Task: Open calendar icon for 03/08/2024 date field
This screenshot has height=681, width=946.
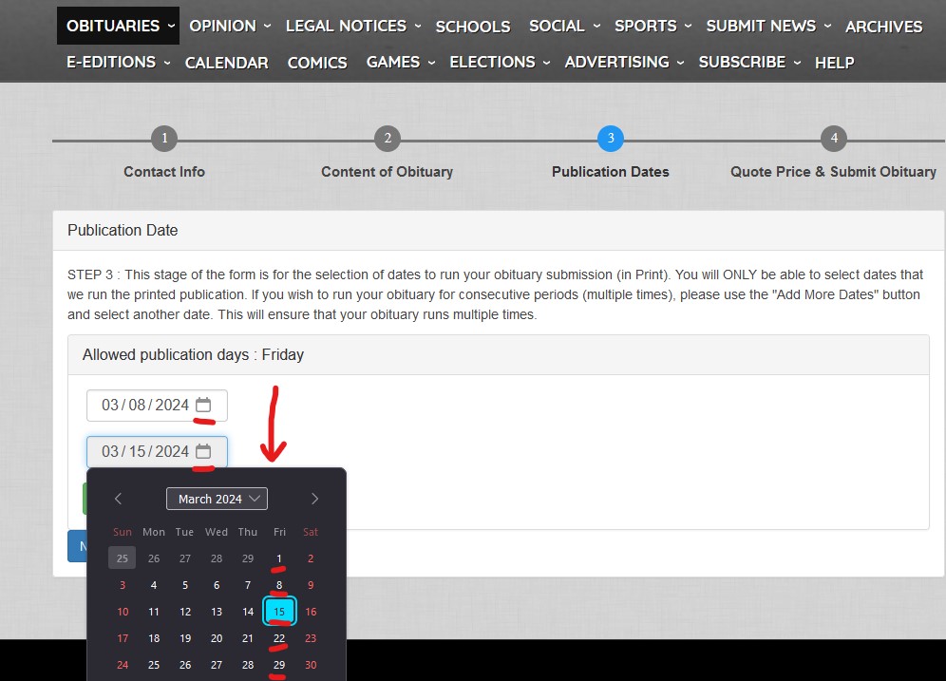Action: pos(203,406)
